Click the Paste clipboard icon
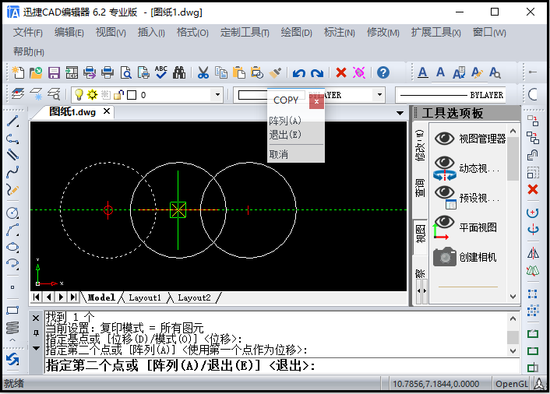The image size is (550, 394). [x=239, y=72]
